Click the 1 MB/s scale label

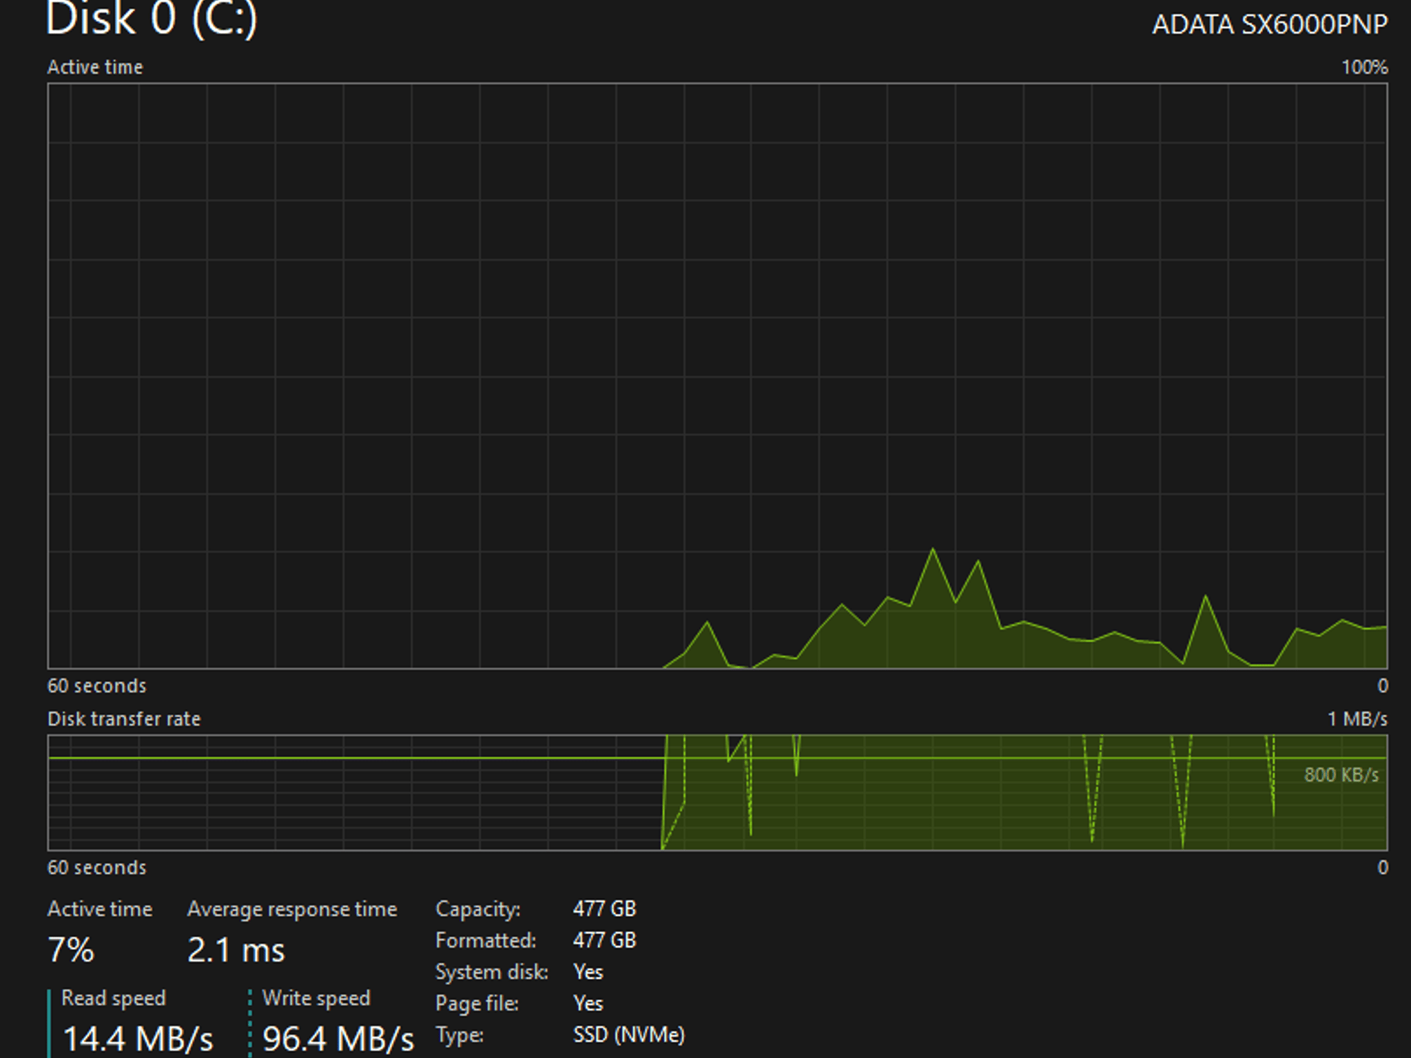pos(1357,718)
